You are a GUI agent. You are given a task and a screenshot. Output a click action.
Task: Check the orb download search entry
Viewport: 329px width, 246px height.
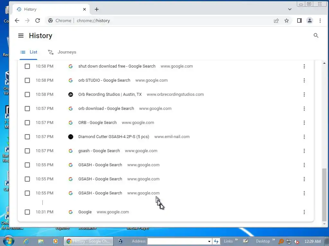click(x=27, y=109)
